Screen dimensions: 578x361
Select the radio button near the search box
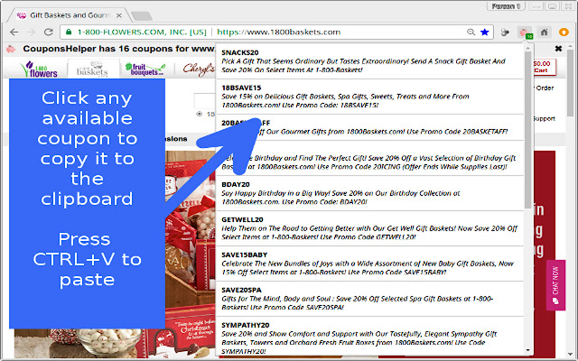click(200, 114)
